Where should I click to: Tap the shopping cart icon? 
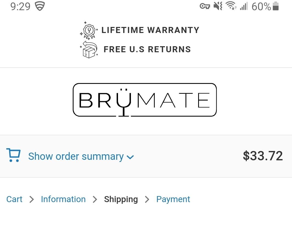pyautogui.click(x=13, y=155)
